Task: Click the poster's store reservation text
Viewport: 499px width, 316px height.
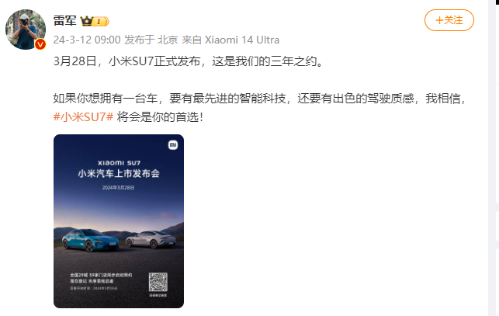Action: [x=101, y=278]
